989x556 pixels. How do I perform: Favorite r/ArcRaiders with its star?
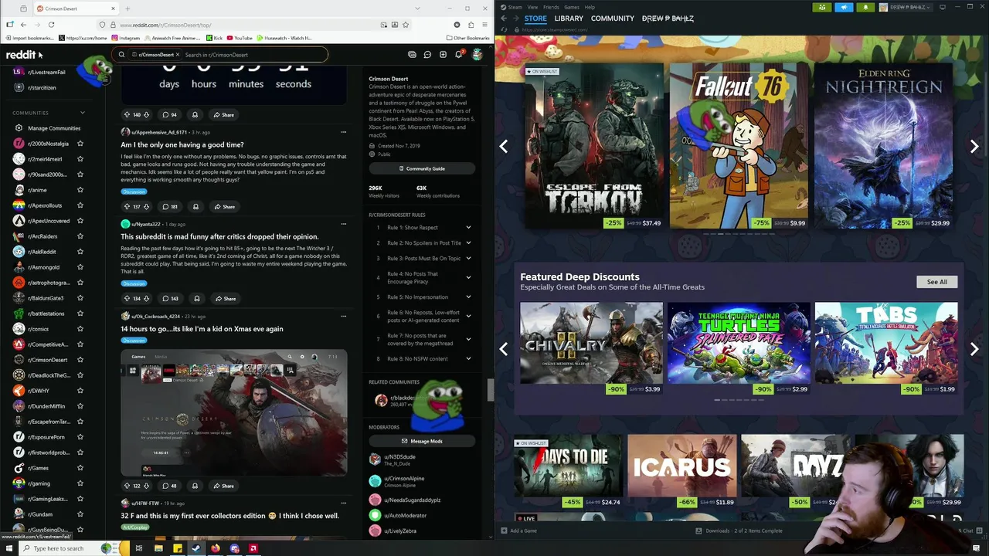(x=80, y=236)
